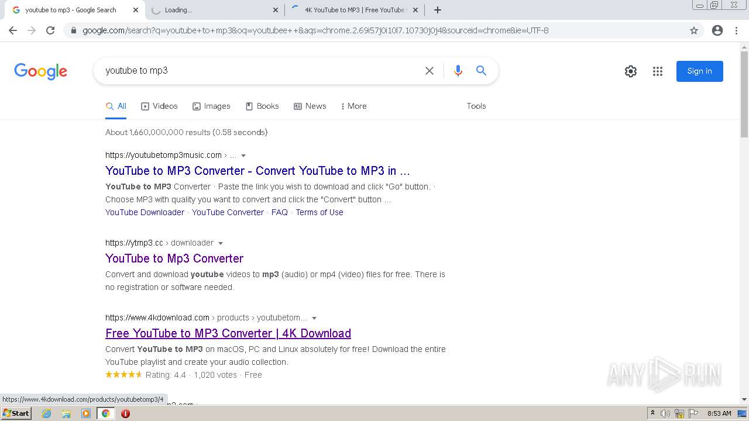Switch to Books results tab
The width and height of the screenshot is (749, 421).
[262, 106]
